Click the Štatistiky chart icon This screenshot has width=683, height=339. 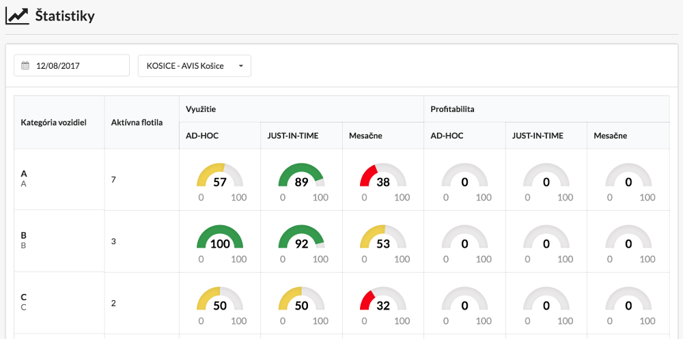17,16
